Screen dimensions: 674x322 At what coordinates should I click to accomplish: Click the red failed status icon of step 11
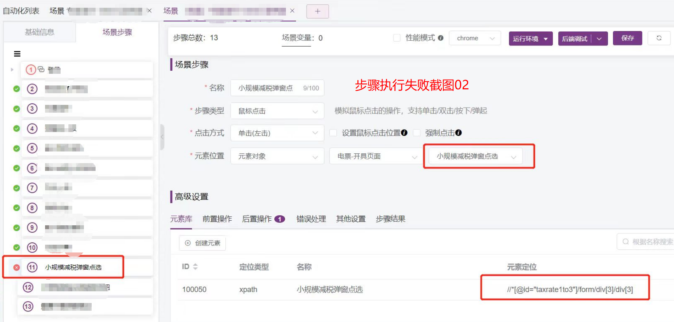(16, 267)
